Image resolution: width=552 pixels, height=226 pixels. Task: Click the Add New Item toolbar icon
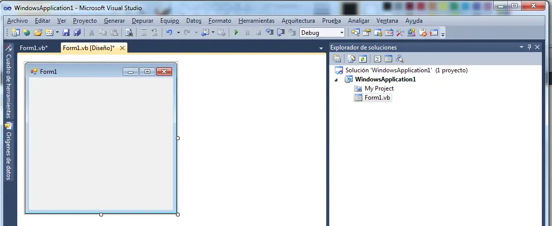tap(49, 33)
